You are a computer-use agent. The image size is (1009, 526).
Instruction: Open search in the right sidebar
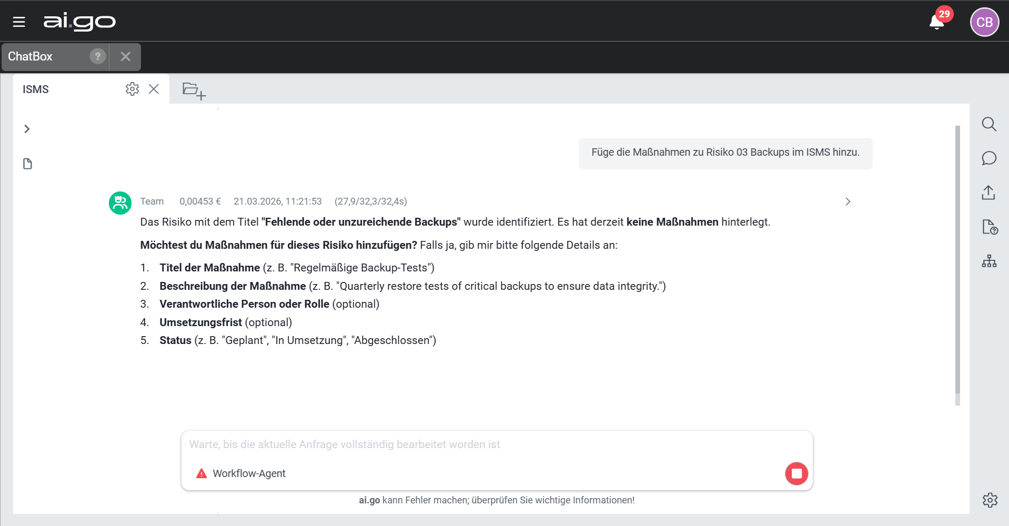pyautogui.click(x=989, y=124)
